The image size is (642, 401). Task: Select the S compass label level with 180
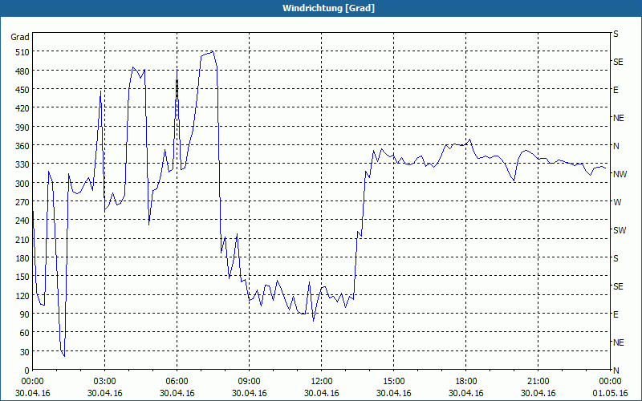[616, 258]
